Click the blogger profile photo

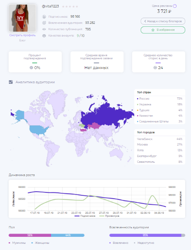[22, 18]
